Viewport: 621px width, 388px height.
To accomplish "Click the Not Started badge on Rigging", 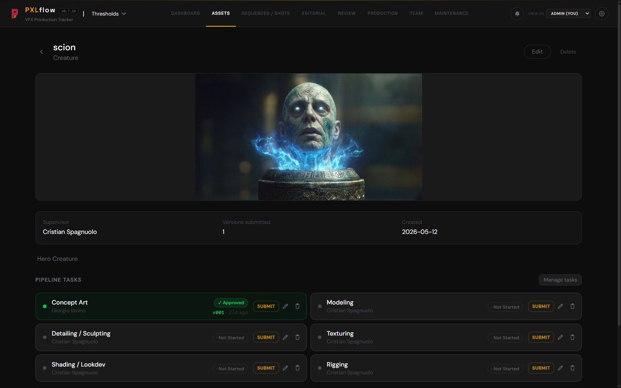I will pos(505,369).
